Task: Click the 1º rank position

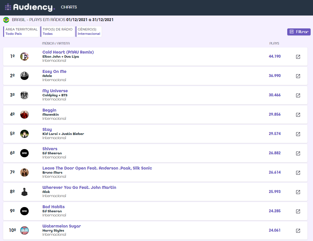Action: (12, 56)
